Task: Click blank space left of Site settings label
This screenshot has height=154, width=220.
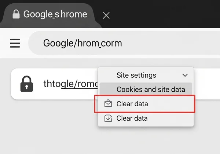Action: pos(107,75)
